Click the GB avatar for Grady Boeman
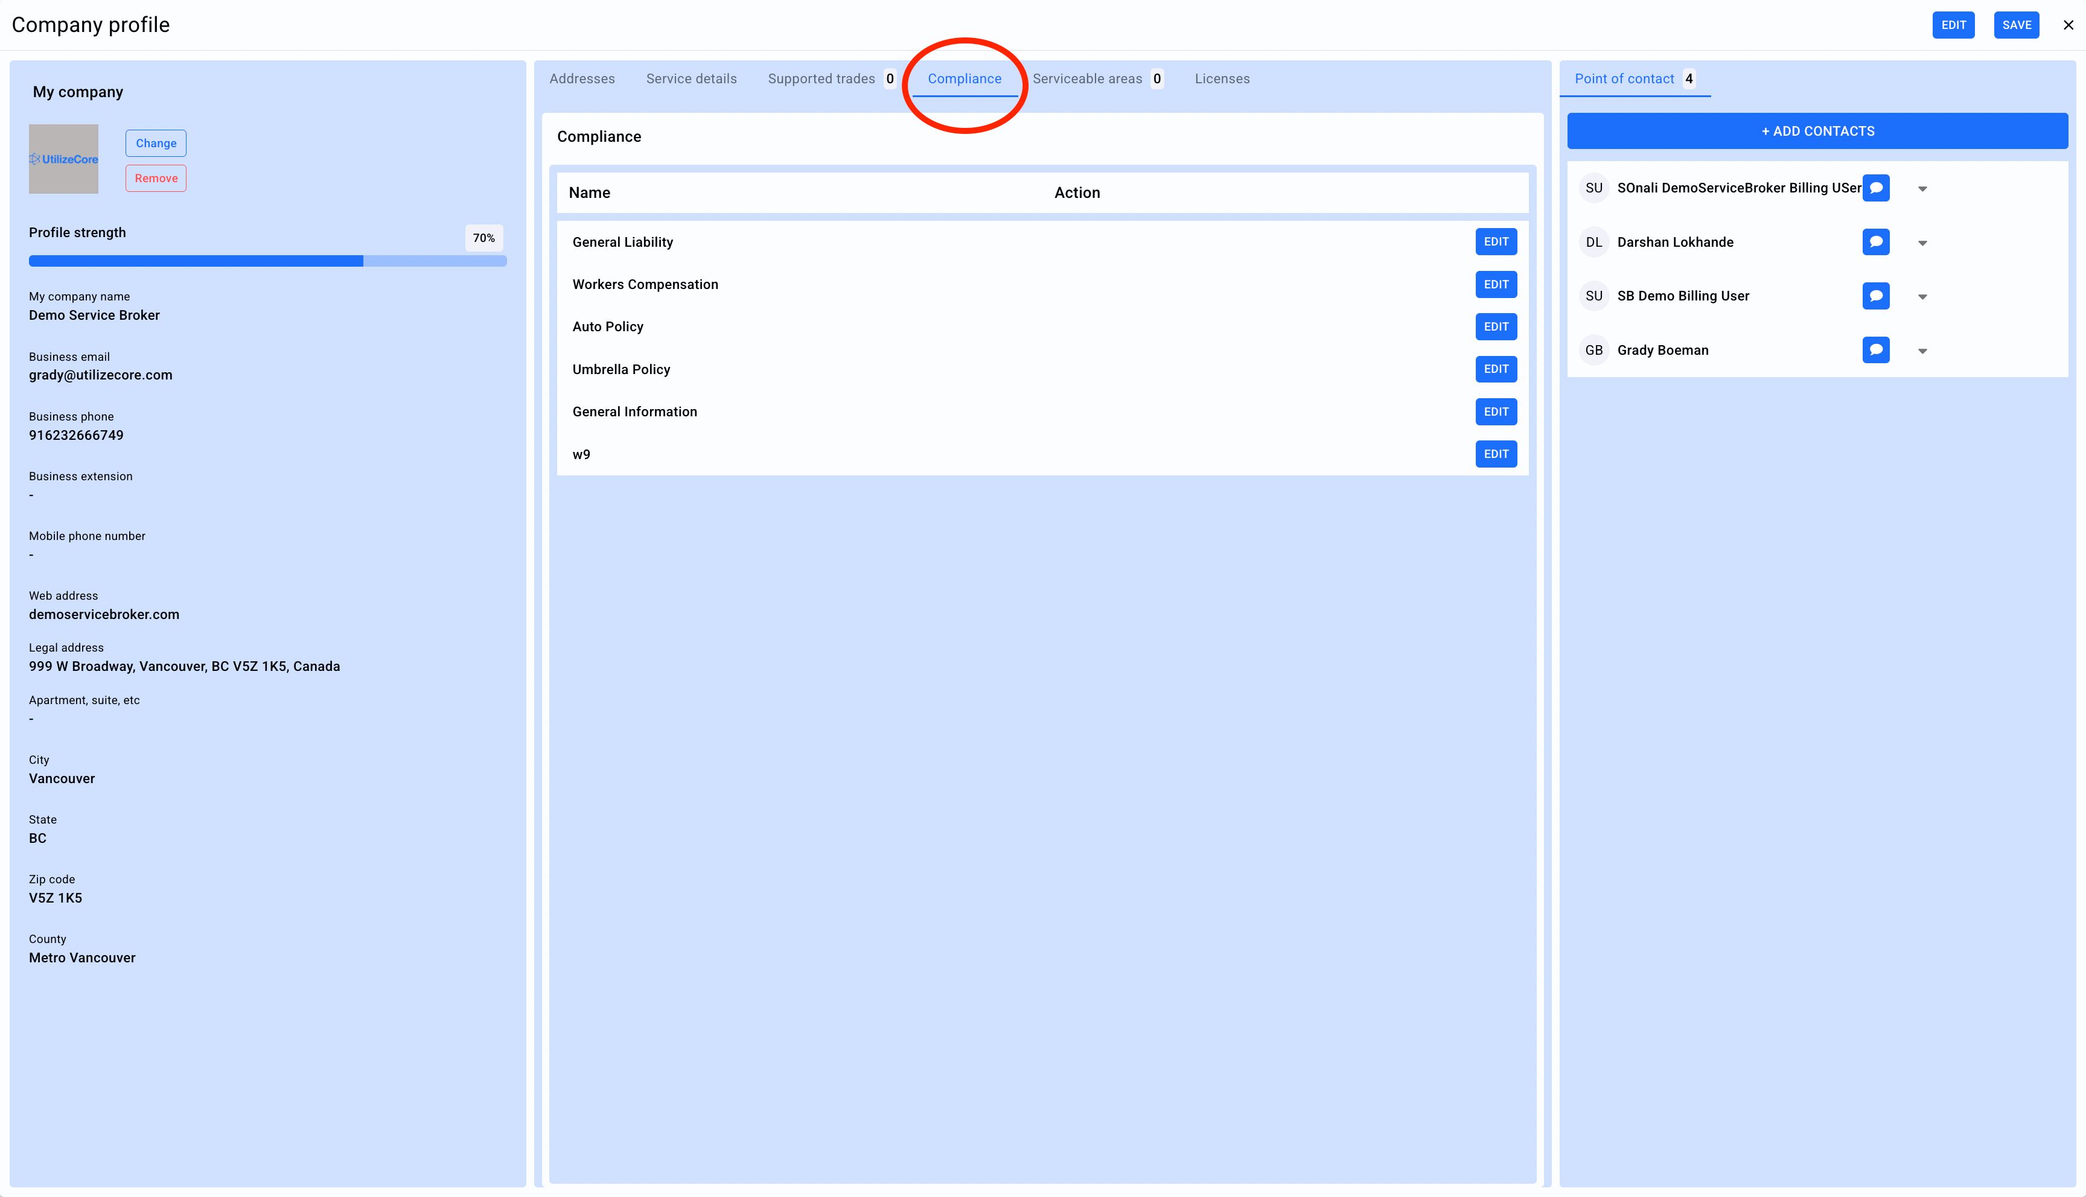The image size is (2086, 1197). pos(1593,350)
